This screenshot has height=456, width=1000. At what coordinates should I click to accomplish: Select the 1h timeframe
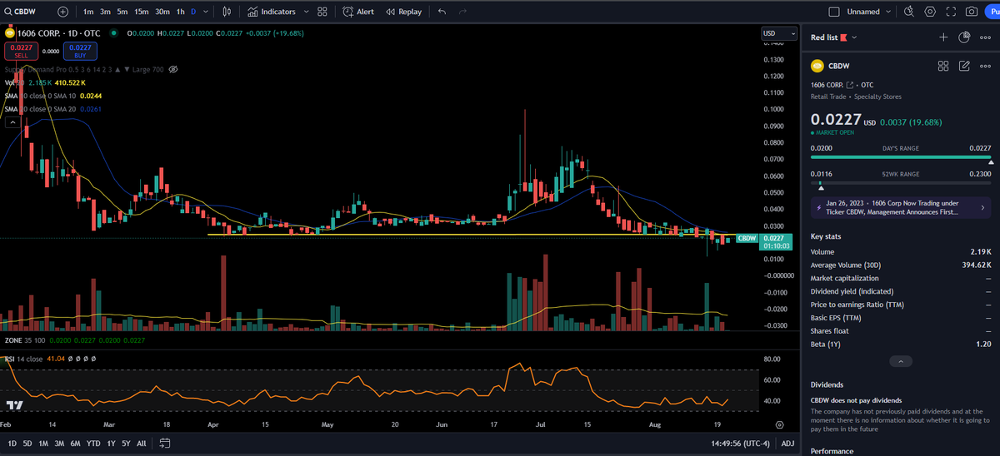coord(180,12)
